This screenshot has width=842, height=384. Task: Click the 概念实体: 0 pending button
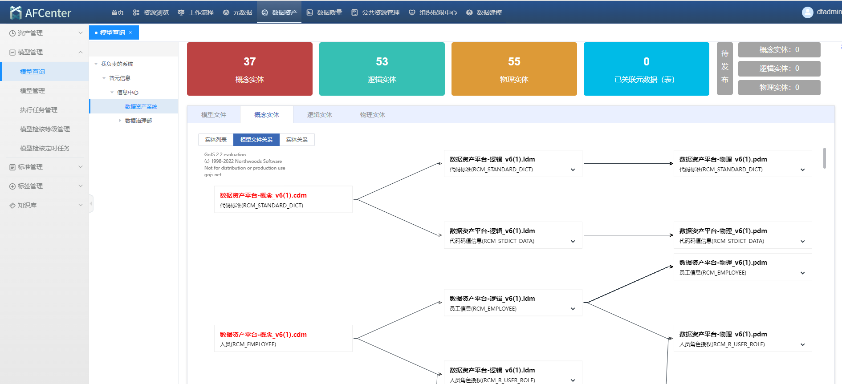[x=779, y=50]
